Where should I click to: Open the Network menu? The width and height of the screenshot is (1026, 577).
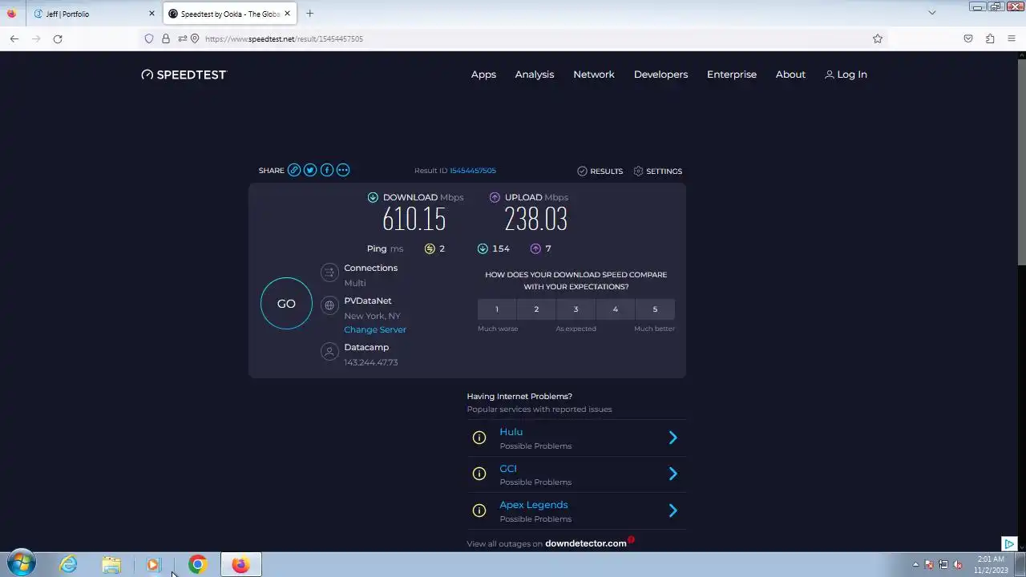tap(594, 75)
